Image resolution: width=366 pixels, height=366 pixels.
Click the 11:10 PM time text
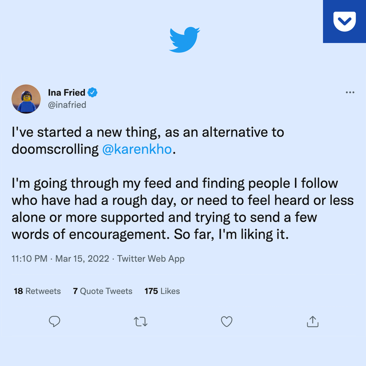pos(30,259)
